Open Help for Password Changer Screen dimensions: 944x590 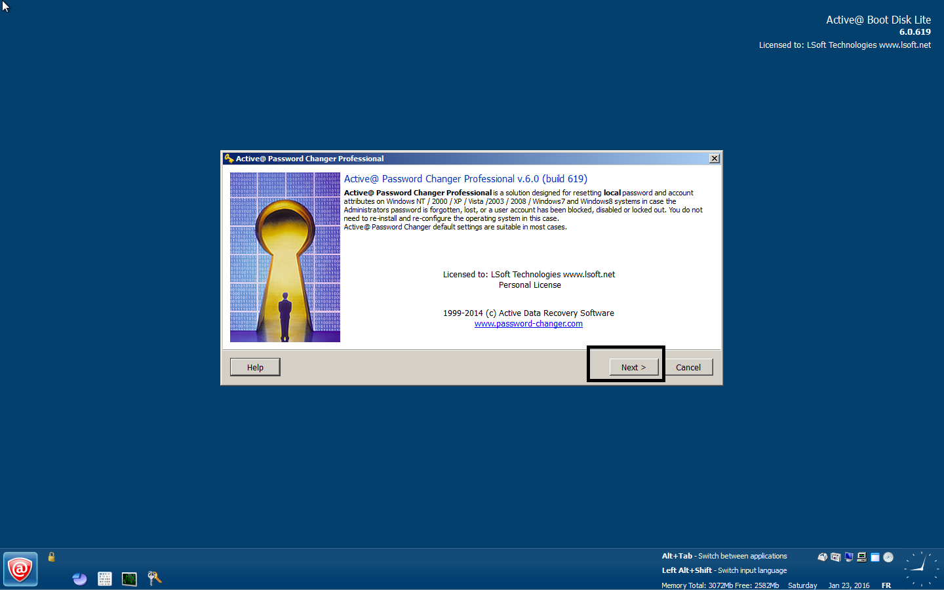255,367
